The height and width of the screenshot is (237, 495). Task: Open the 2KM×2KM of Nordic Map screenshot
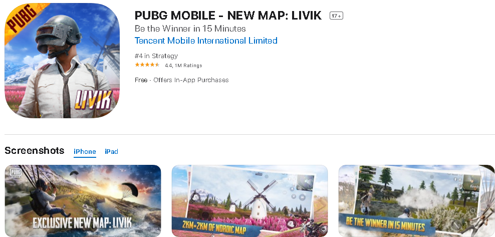click(x=250, y=201)
